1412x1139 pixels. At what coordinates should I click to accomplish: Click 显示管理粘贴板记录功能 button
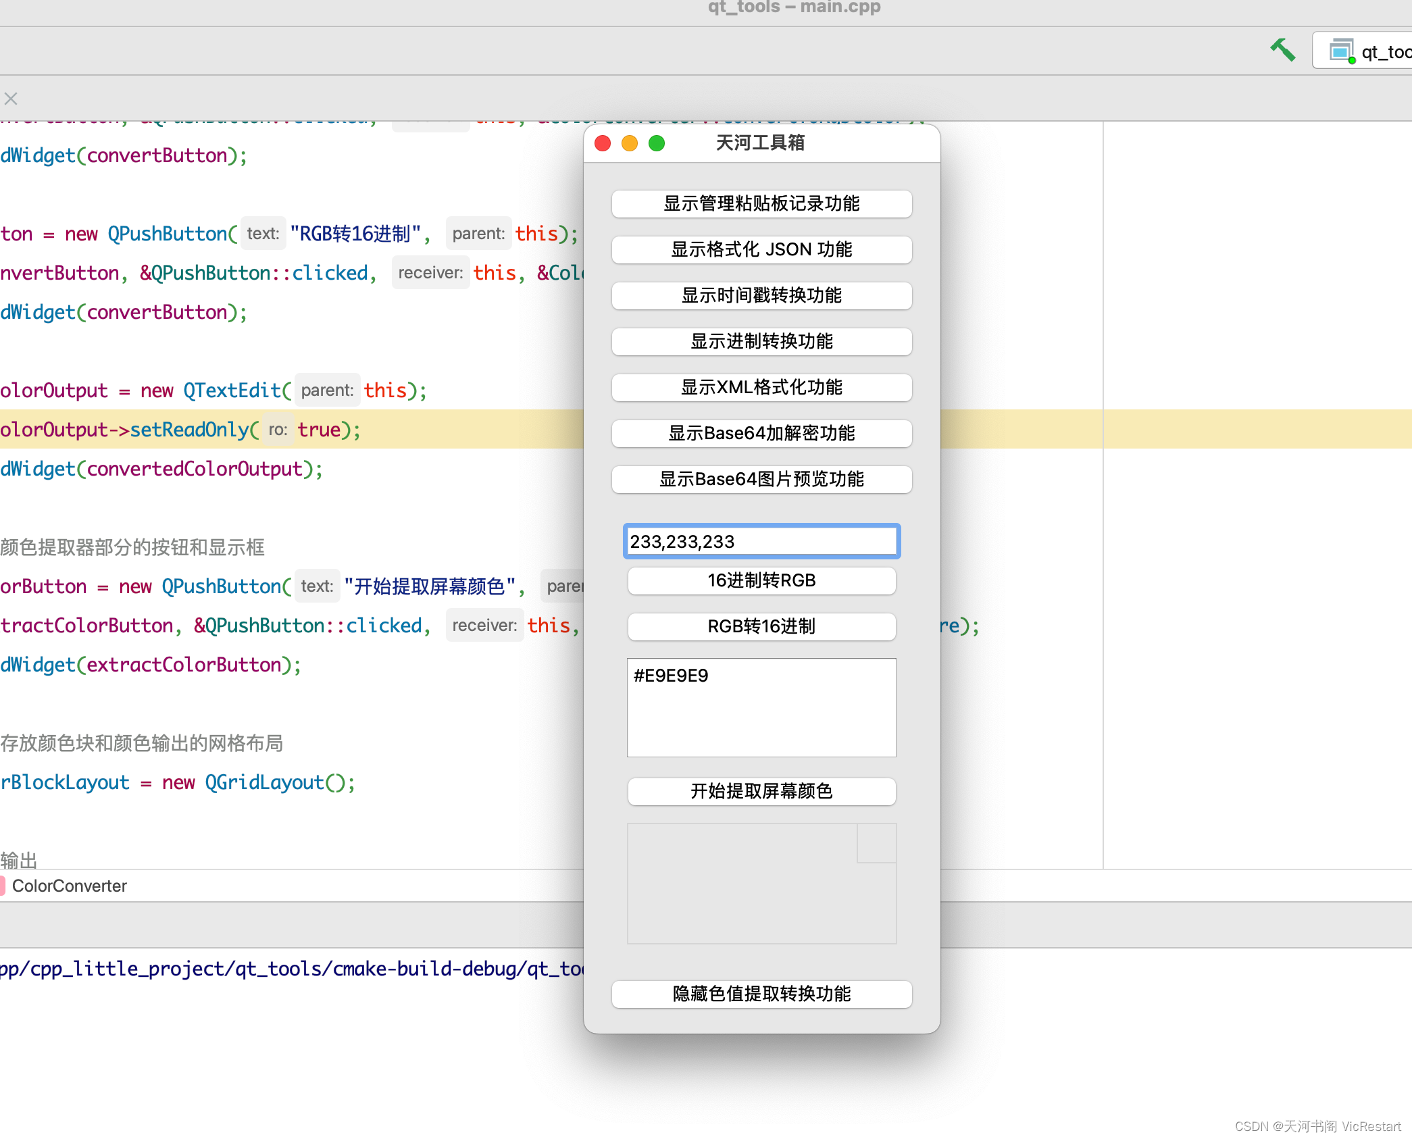coord(761,203)
